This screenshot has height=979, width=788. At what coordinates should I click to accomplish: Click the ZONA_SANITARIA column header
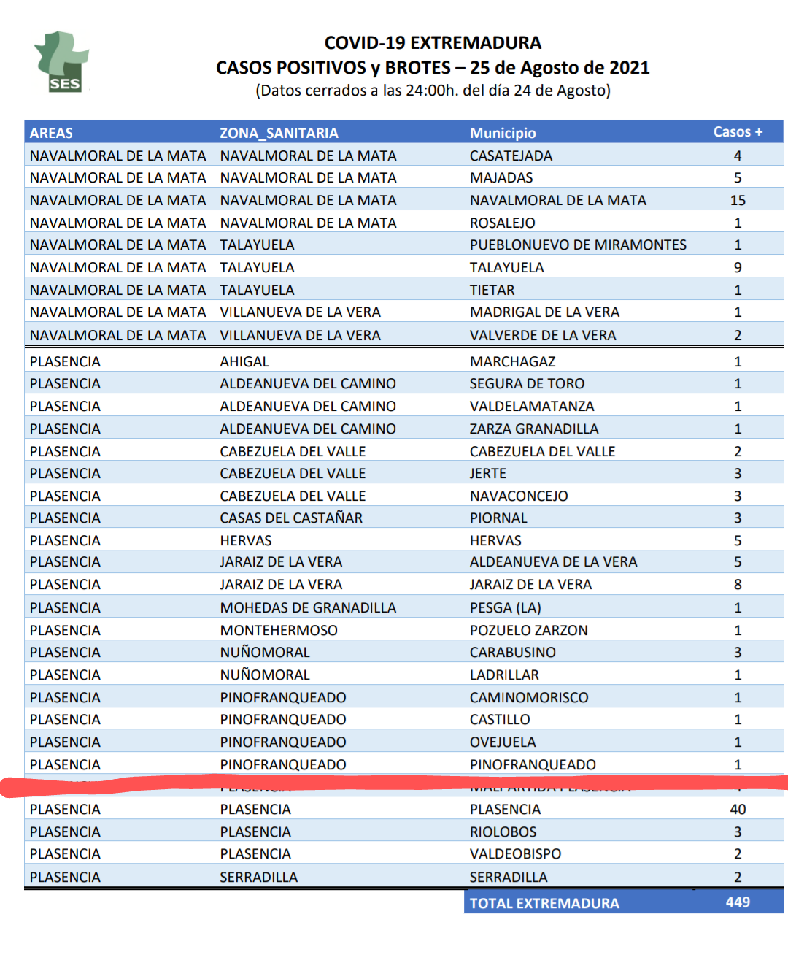pos(279,133)
